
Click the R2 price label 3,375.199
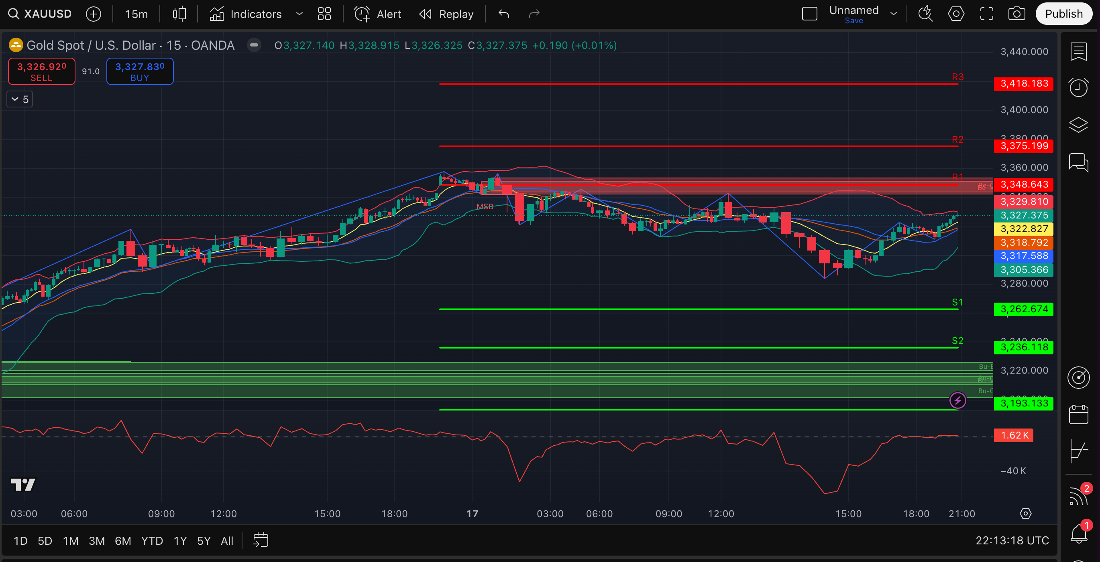pos(1024,146)
